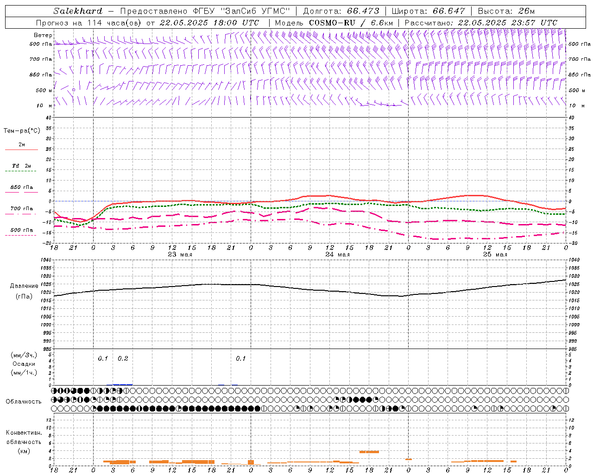Click the orange convective cloud bar at 4 km
593x474 pixels.
pyautogui.click(x=369, y=451)
